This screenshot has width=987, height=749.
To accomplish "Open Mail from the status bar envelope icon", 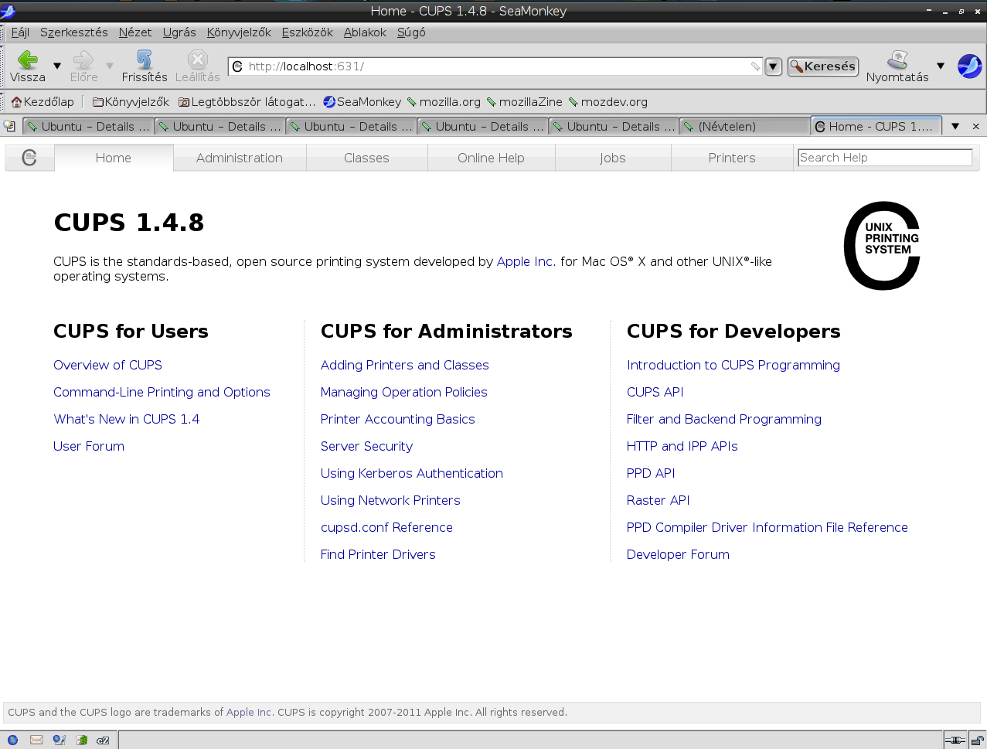I will click(x=36, y=740).
